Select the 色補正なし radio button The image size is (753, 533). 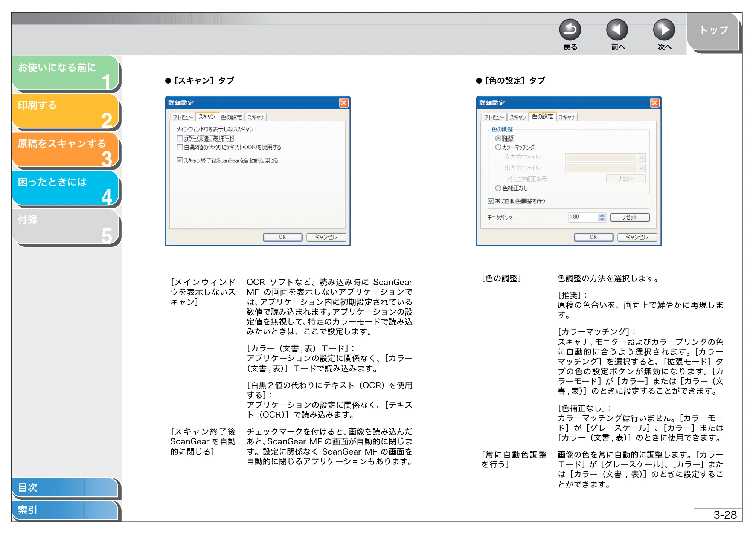coord(498,188)
